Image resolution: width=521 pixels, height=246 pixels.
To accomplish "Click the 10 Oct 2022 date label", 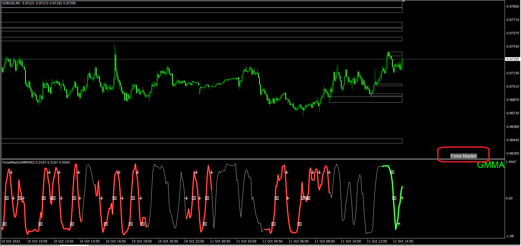I will (11, 241).
